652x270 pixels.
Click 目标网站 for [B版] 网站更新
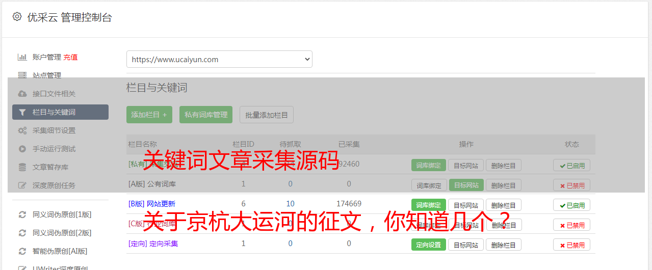466,205
